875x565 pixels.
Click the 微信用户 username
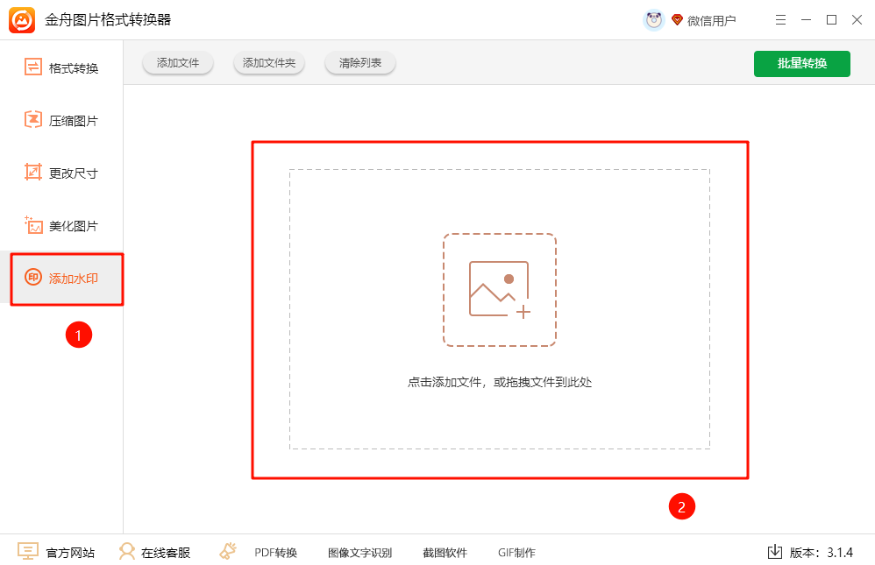[x=712, y=21]
